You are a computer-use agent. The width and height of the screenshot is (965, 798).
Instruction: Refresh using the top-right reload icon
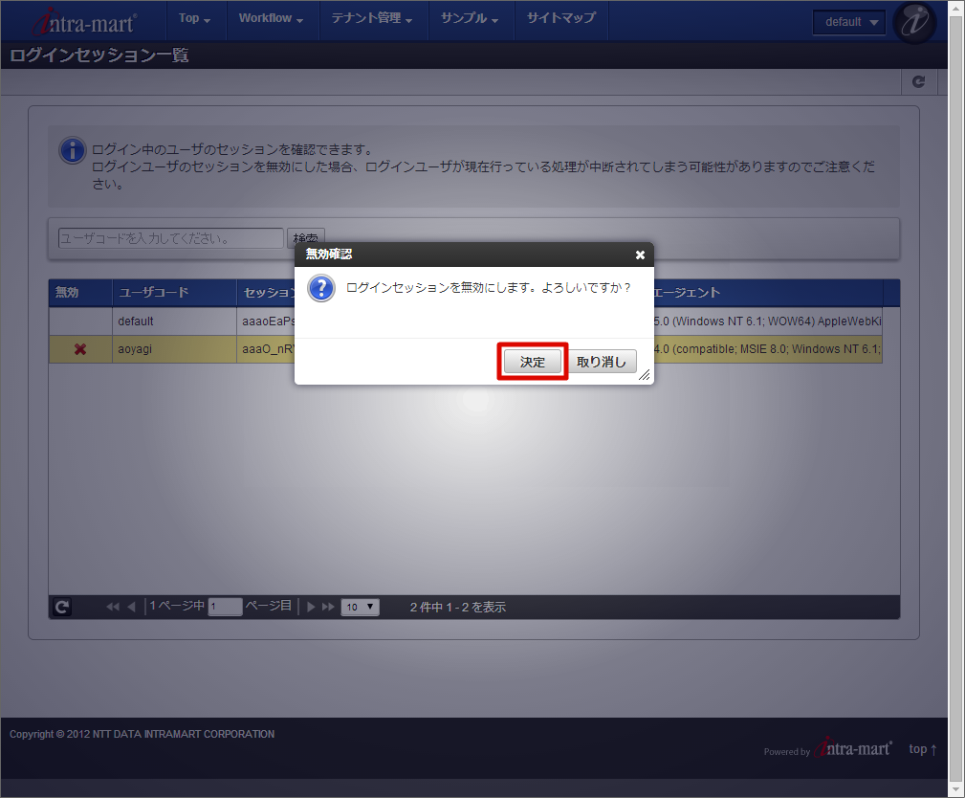click(x=919, y=81)
